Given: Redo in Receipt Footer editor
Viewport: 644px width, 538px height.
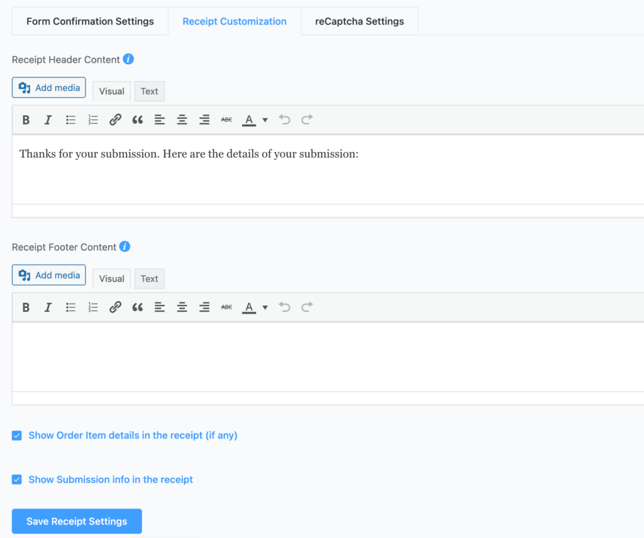Looking at the screenshot, I should point(307,307).
